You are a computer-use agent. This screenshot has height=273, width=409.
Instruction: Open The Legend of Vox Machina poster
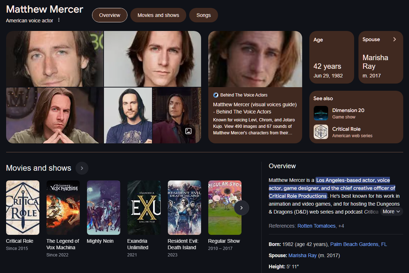point(63,208)
